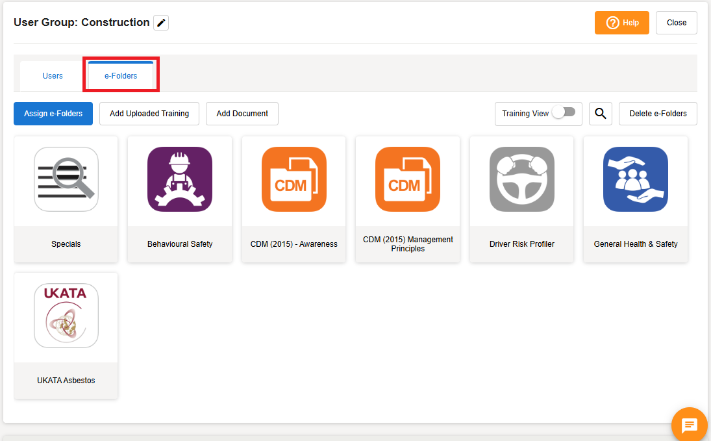The image size is (711, 441).
Task: Select the CDM (2015) - Awareness icon
Action: [x=294, y=179]
